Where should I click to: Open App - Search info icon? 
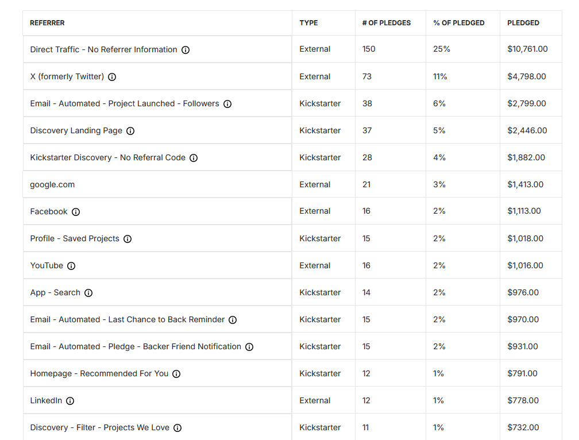88,293
